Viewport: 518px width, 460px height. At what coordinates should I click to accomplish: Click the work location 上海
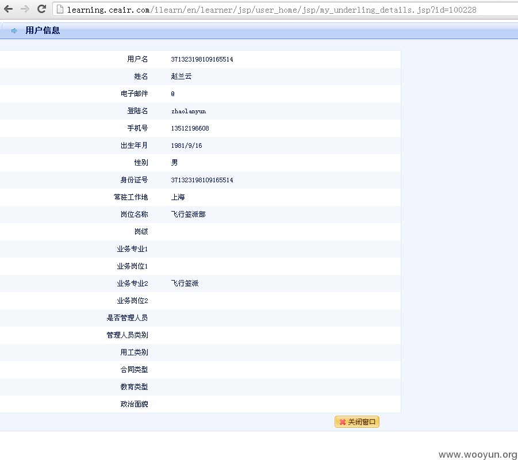click(x=178, y=197)
